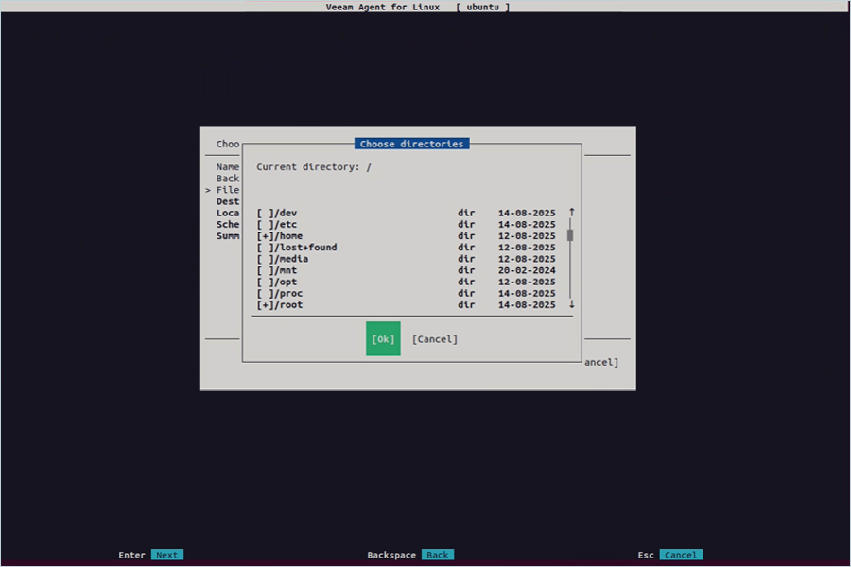Screen dimensions: 851x567
Task: Select the Dest step in wizard sidebar
Action: click(x=227, y=201)
